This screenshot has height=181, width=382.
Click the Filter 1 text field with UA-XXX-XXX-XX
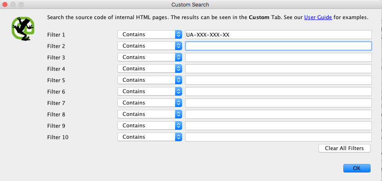click(x=279, y=35)
